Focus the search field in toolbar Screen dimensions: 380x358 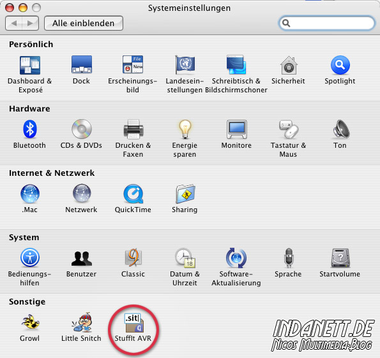326,23
